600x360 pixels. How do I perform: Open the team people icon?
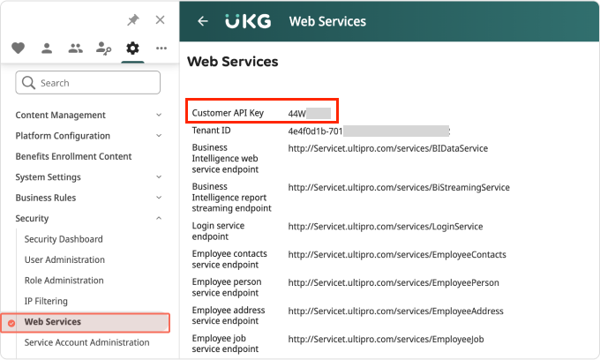(x=75, y=49)
